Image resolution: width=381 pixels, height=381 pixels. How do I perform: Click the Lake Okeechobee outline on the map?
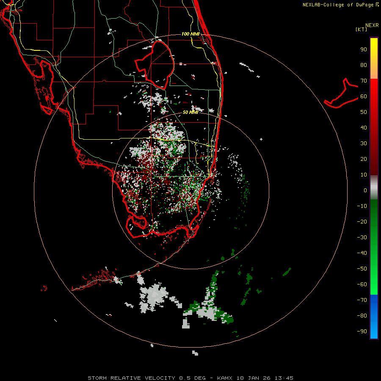155,65
